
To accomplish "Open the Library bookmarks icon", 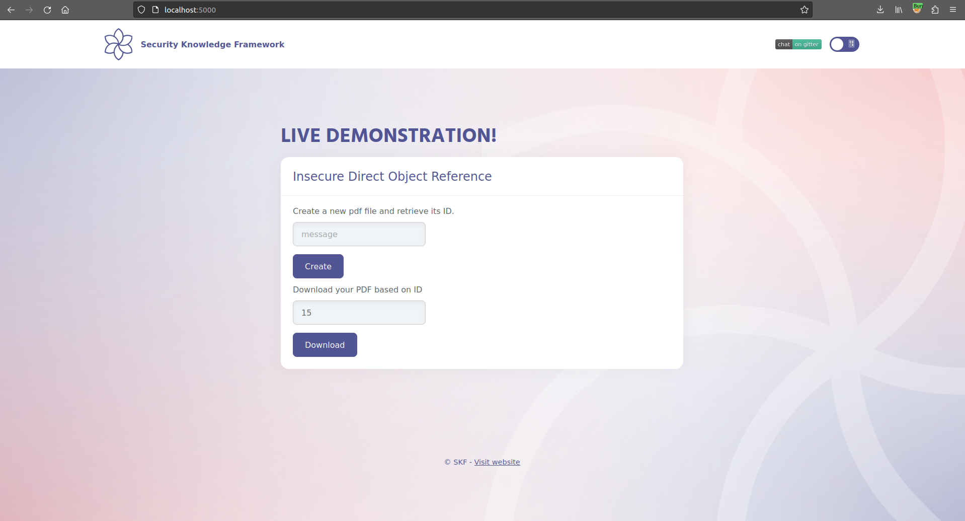I will tap(899, 10).
